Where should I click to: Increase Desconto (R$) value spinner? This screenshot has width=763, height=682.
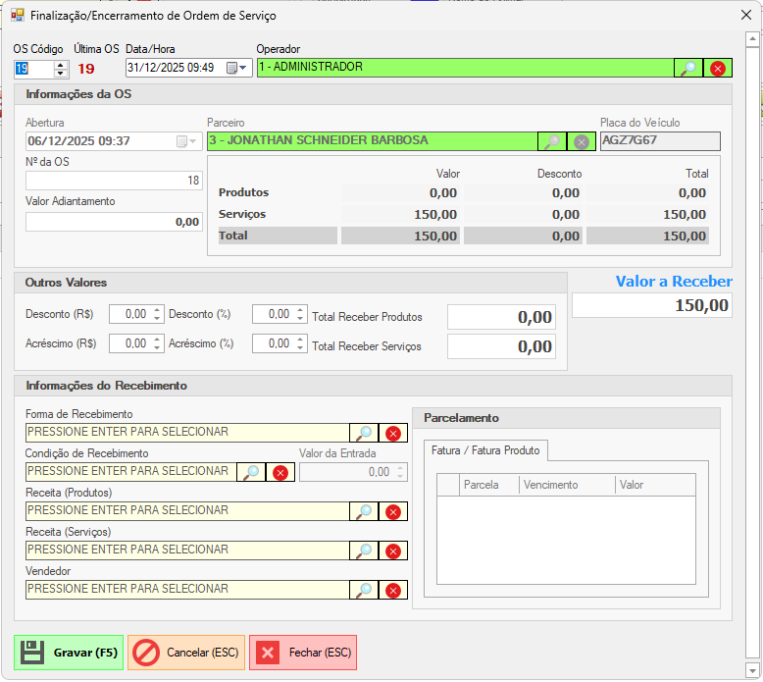click(x=157, y=310)
